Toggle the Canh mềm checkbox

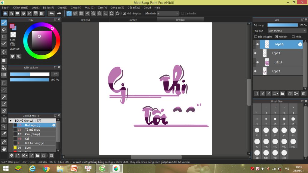tap(183, 14)
